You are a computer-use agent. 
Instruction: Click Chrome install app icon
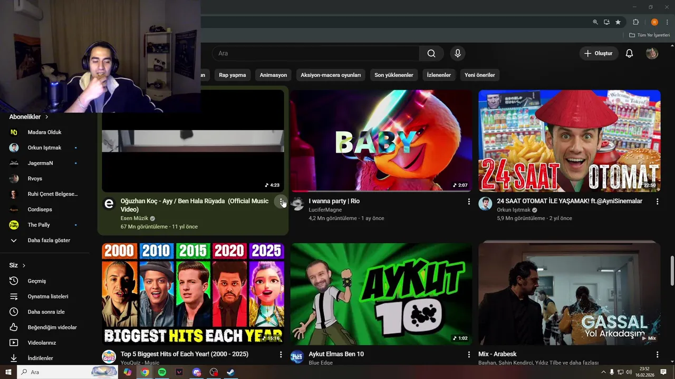pos(607,22)
